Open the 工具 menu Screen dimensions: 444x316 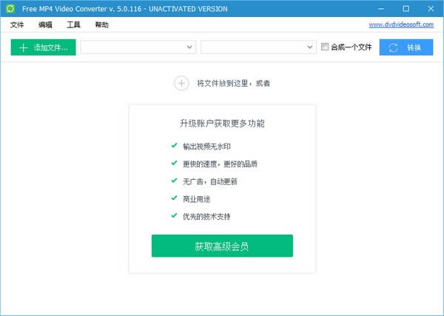(x=73, y=25)
